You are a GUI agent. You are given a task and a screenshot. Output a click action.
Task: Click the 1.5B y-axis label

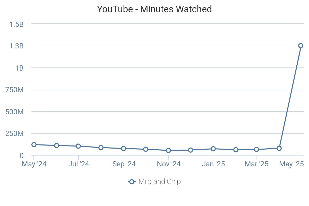16,24
